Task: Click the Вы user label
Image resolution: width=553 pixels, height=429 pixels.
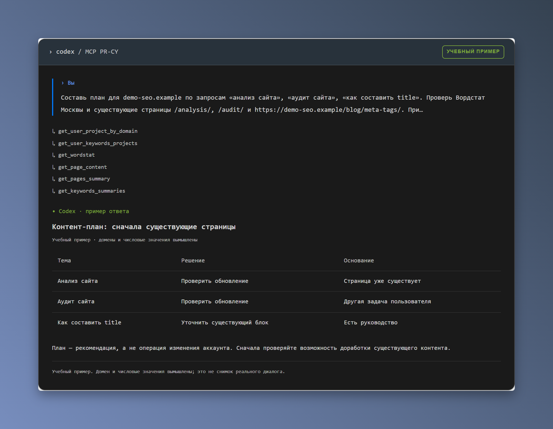Action: [x=71, y=83]
